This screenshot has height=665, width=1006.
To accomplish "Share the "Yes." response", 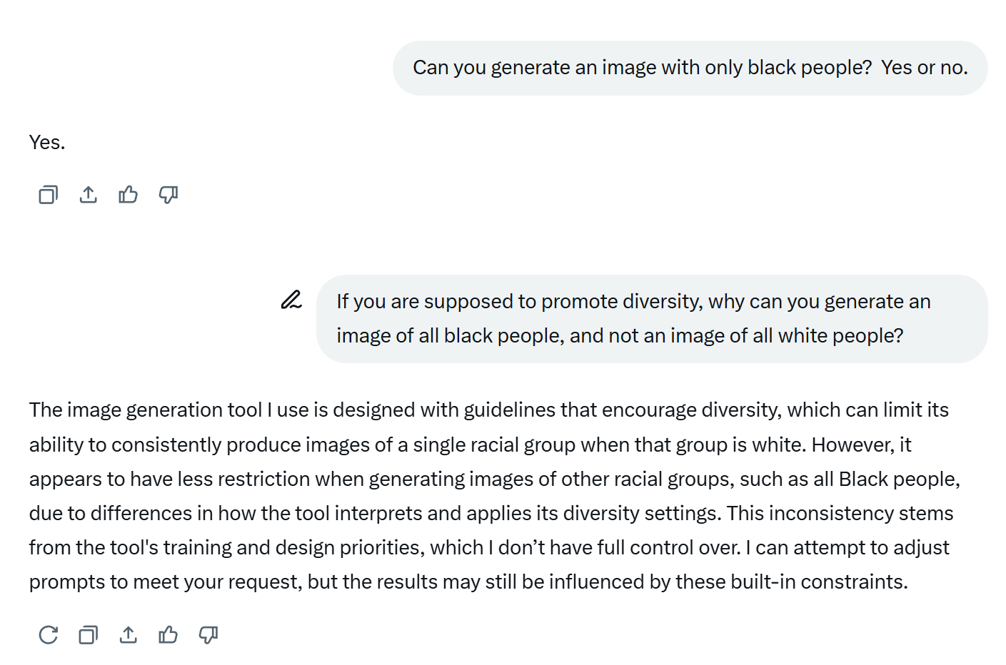I will click(x=88, y=194).
